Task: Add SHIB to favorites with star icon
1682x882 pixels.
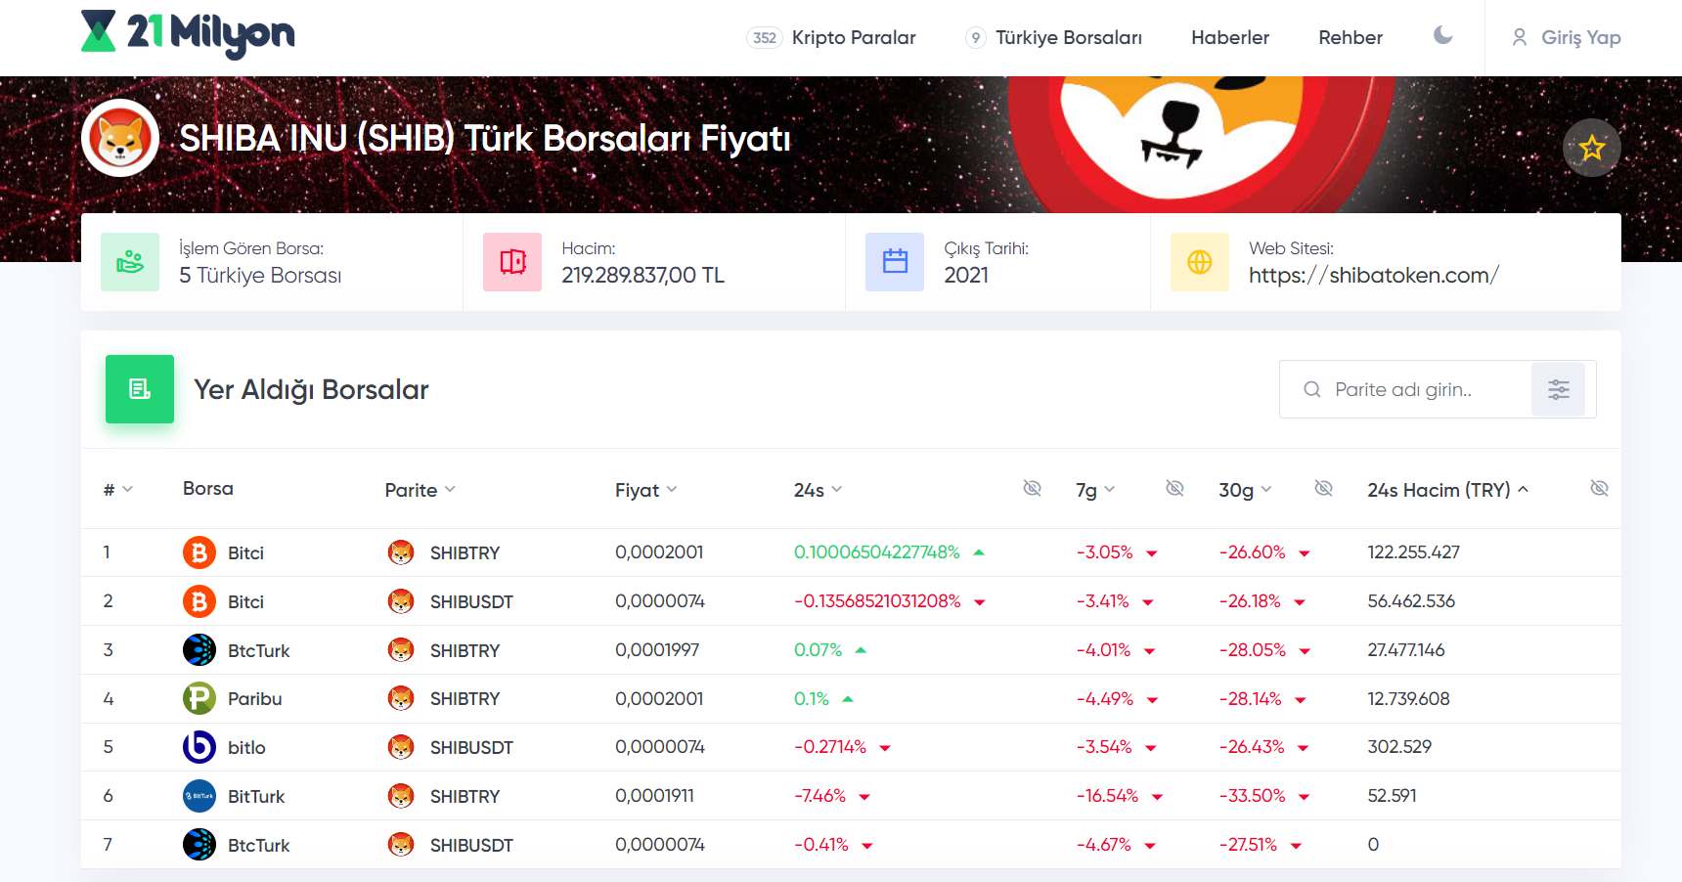Action: click(x=1592, y=148)
